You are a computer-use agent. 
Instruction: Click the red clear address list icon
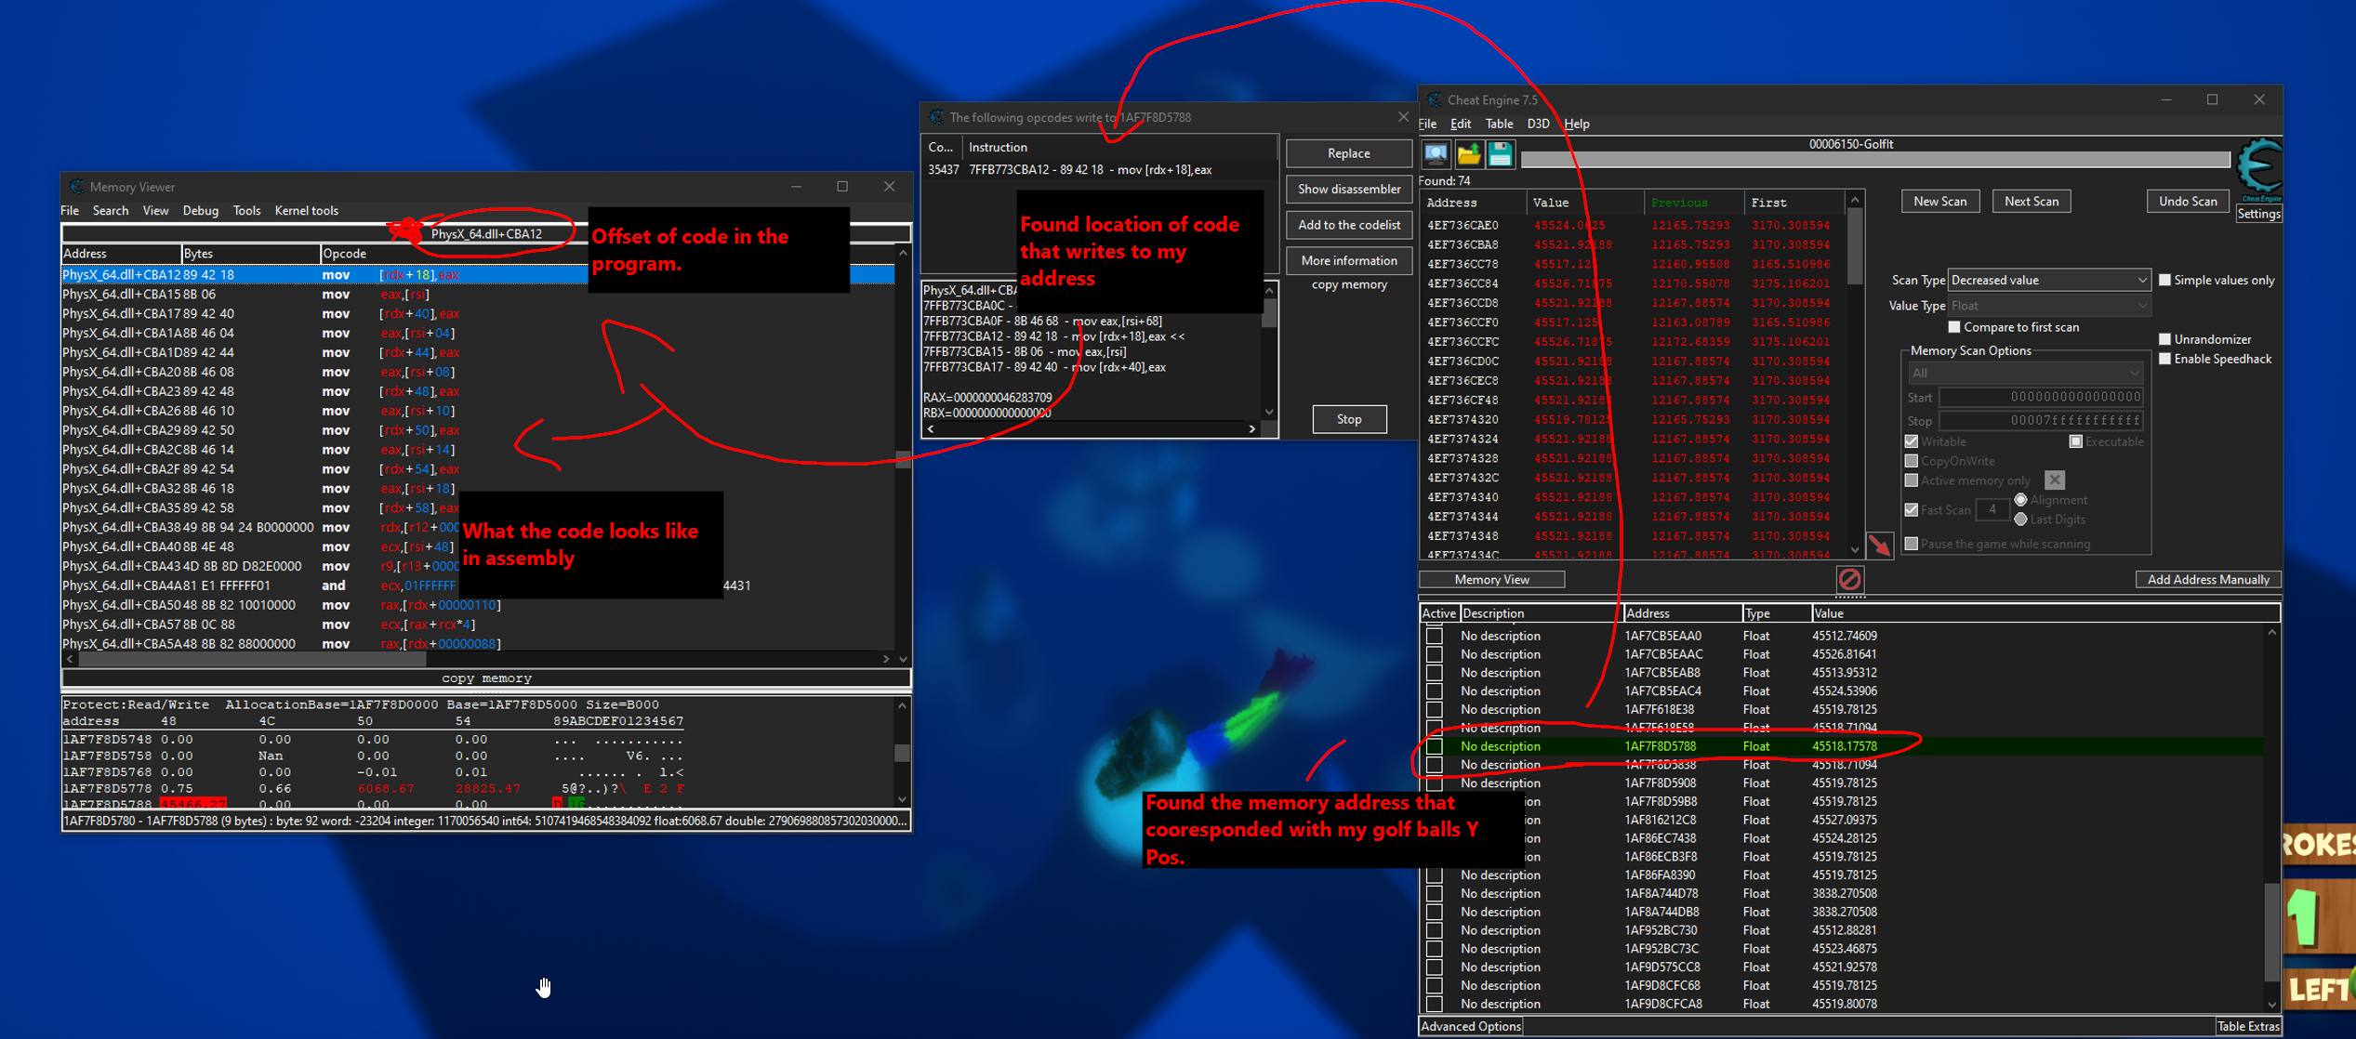tap(1850, 580)
